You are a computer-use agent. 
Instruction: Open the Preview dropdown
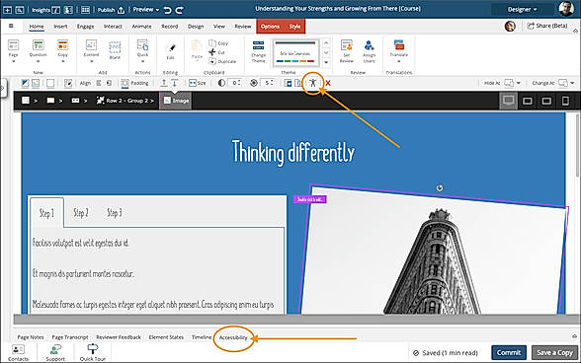point(145,10)
